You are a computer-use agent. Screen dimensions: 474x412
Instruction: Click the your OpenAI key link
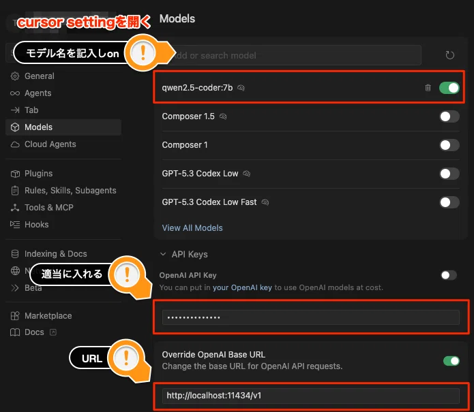coord(242,287)
